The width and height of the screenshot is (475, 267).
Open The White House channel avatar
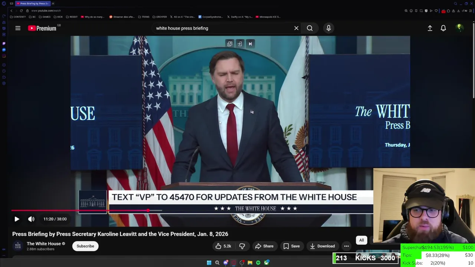pyautogui.click(x=17, y=246)
